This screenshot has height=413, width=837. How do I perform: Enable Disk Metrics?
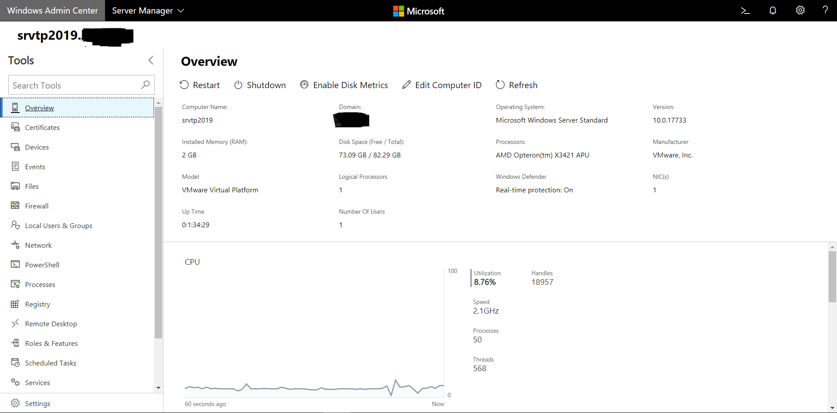coord(344,85)
